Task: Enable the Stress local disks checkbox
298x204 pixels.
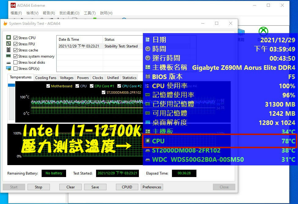Action: (x=15, y=62)
